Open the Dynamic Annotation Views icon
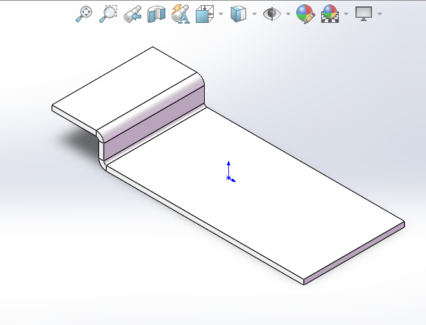 [x=181, y=14]
